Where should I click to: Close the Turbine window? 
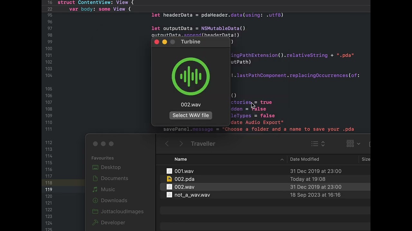point(157,42)
